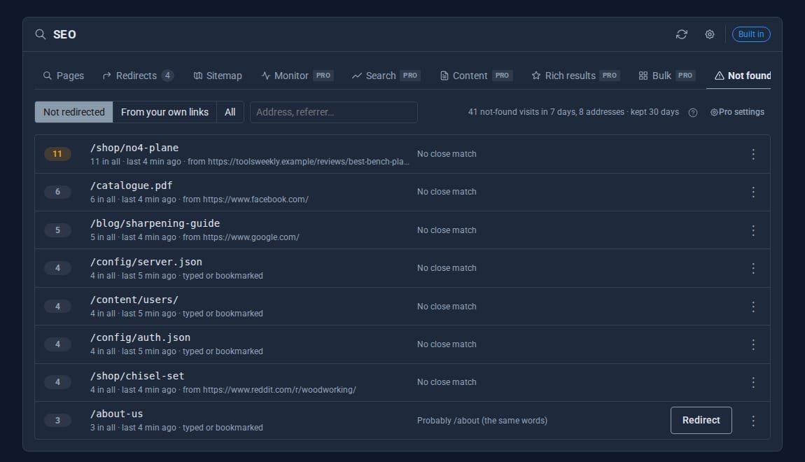This screenshot has height=462, width=805.
Task: Open the Content tab
Action: [x=477, y=76]
